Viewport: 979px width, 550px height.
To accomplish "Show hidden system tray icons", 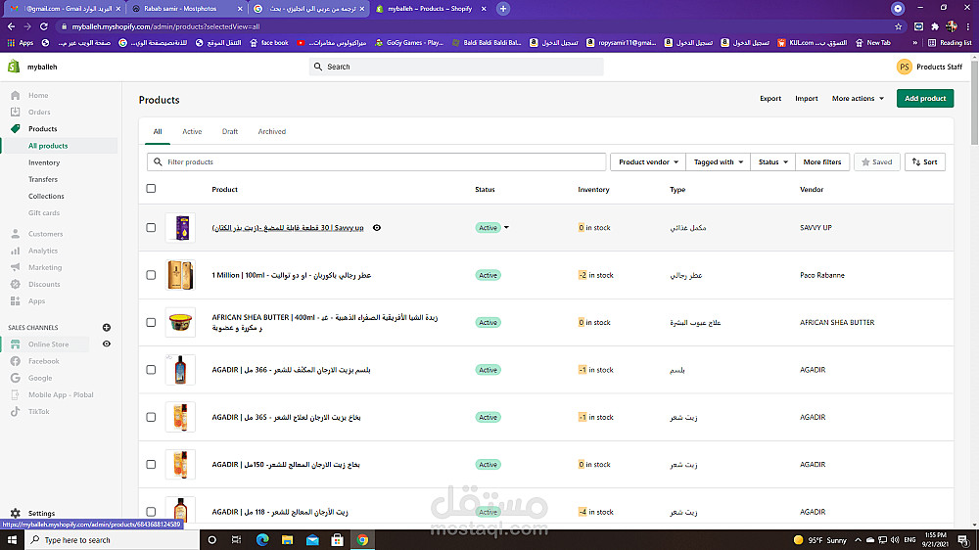I will (x=858, y=540).
